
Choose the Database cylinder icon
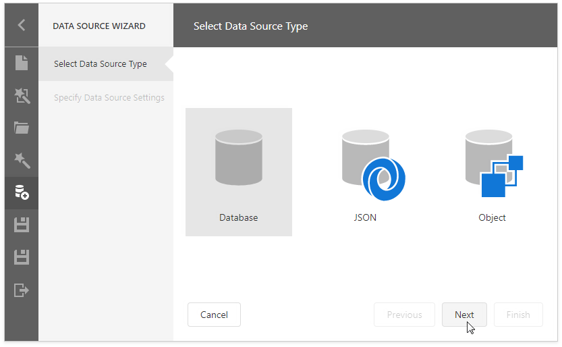238,158
